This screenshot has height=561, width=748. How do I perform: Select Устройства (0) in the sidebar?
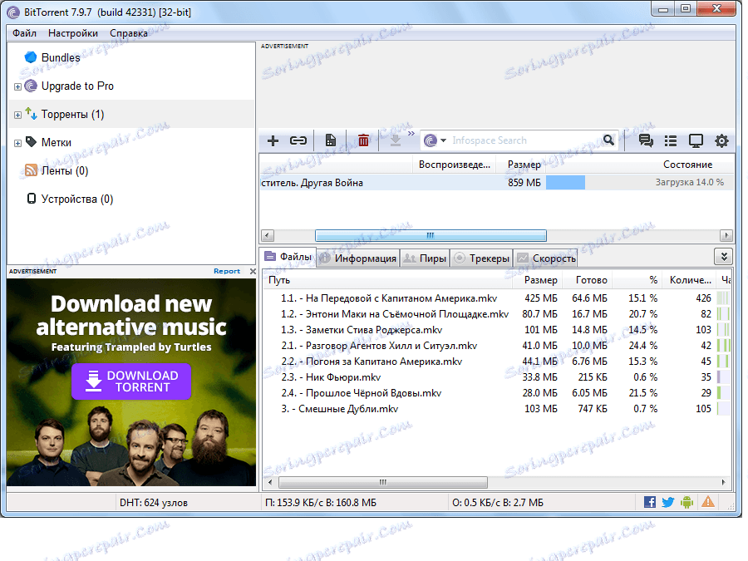pos(76,199)
